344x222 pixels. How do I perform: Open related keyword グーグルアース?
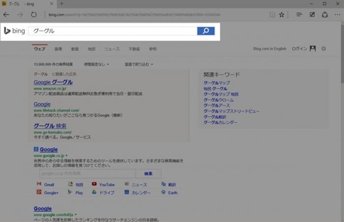pos(217,105)
